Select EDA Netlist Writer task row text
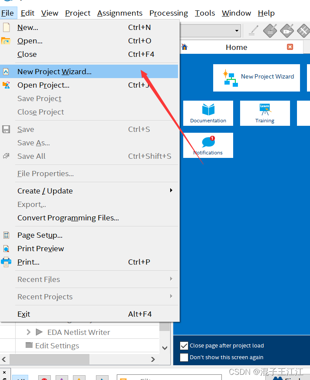 click(x=79, y=332)
